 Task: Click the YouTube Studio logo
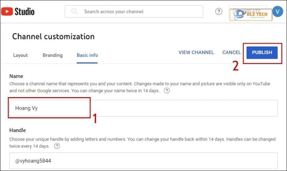(18, 11)
